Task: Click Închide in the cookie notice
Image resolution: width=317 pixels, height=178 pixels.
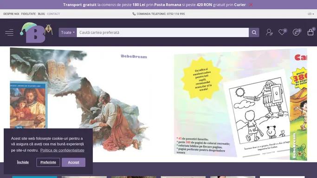Action: [23, 162]
